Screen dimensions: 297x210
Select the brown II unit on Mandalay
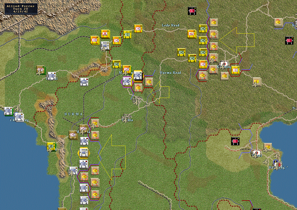[x=83, y=129]
